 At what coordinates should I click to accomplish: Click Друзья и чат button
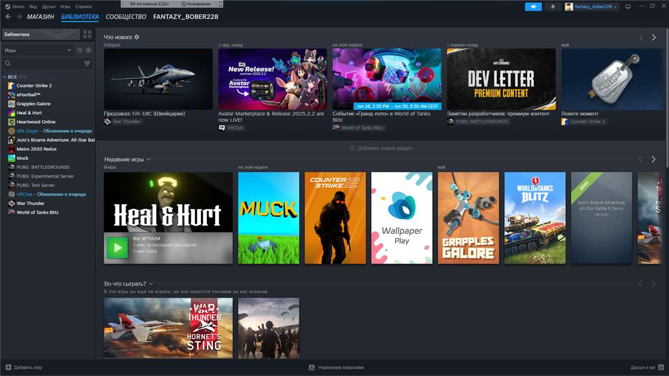coord(647,368)
